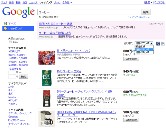The height and width of the screenshot is (128, 166).
Task: Filter by 1,000円 - 3,000円 range
Action: pos(18,58)
